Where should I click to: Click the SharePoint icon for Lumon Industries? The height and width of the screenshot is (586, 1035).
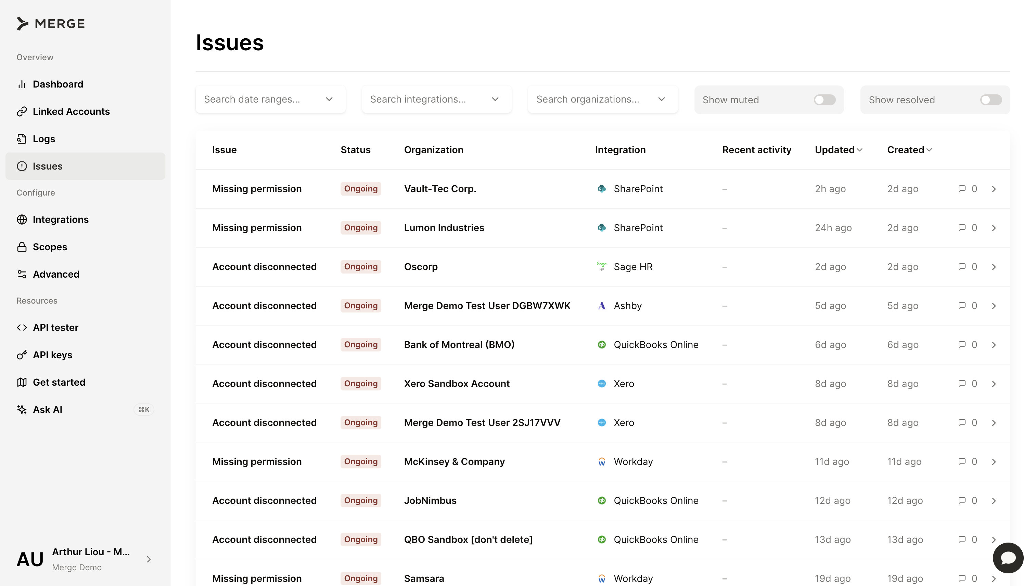click(x=601, y=228)
